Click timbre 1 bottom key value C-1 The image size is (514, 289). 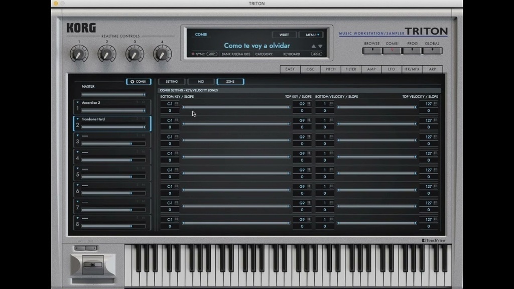(170, 104)
